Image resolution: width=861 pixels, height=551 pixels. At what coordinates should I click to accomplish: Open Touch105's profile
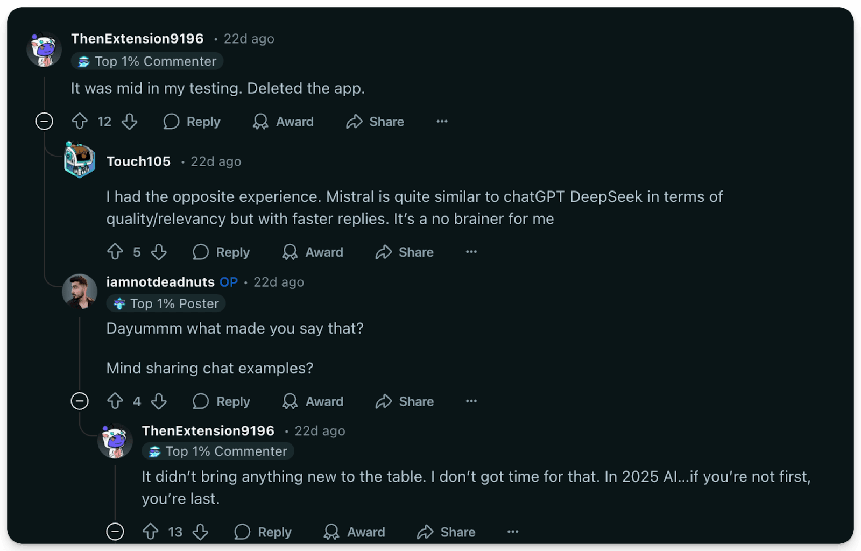[x=138, y=161]
